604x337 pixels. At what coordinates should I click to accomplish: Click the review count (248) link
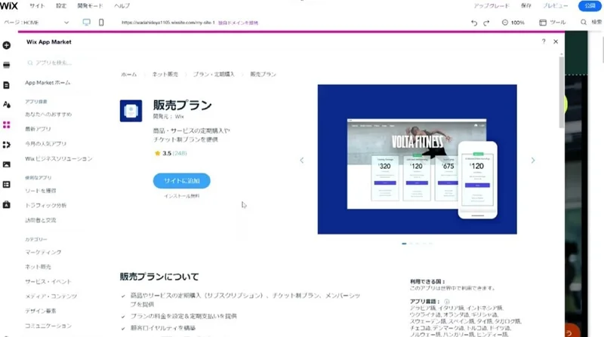click(180, 153)
